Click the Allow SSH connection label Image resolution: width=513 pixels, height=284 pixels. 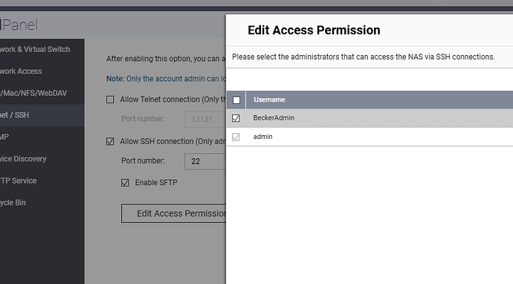(172, 141)
